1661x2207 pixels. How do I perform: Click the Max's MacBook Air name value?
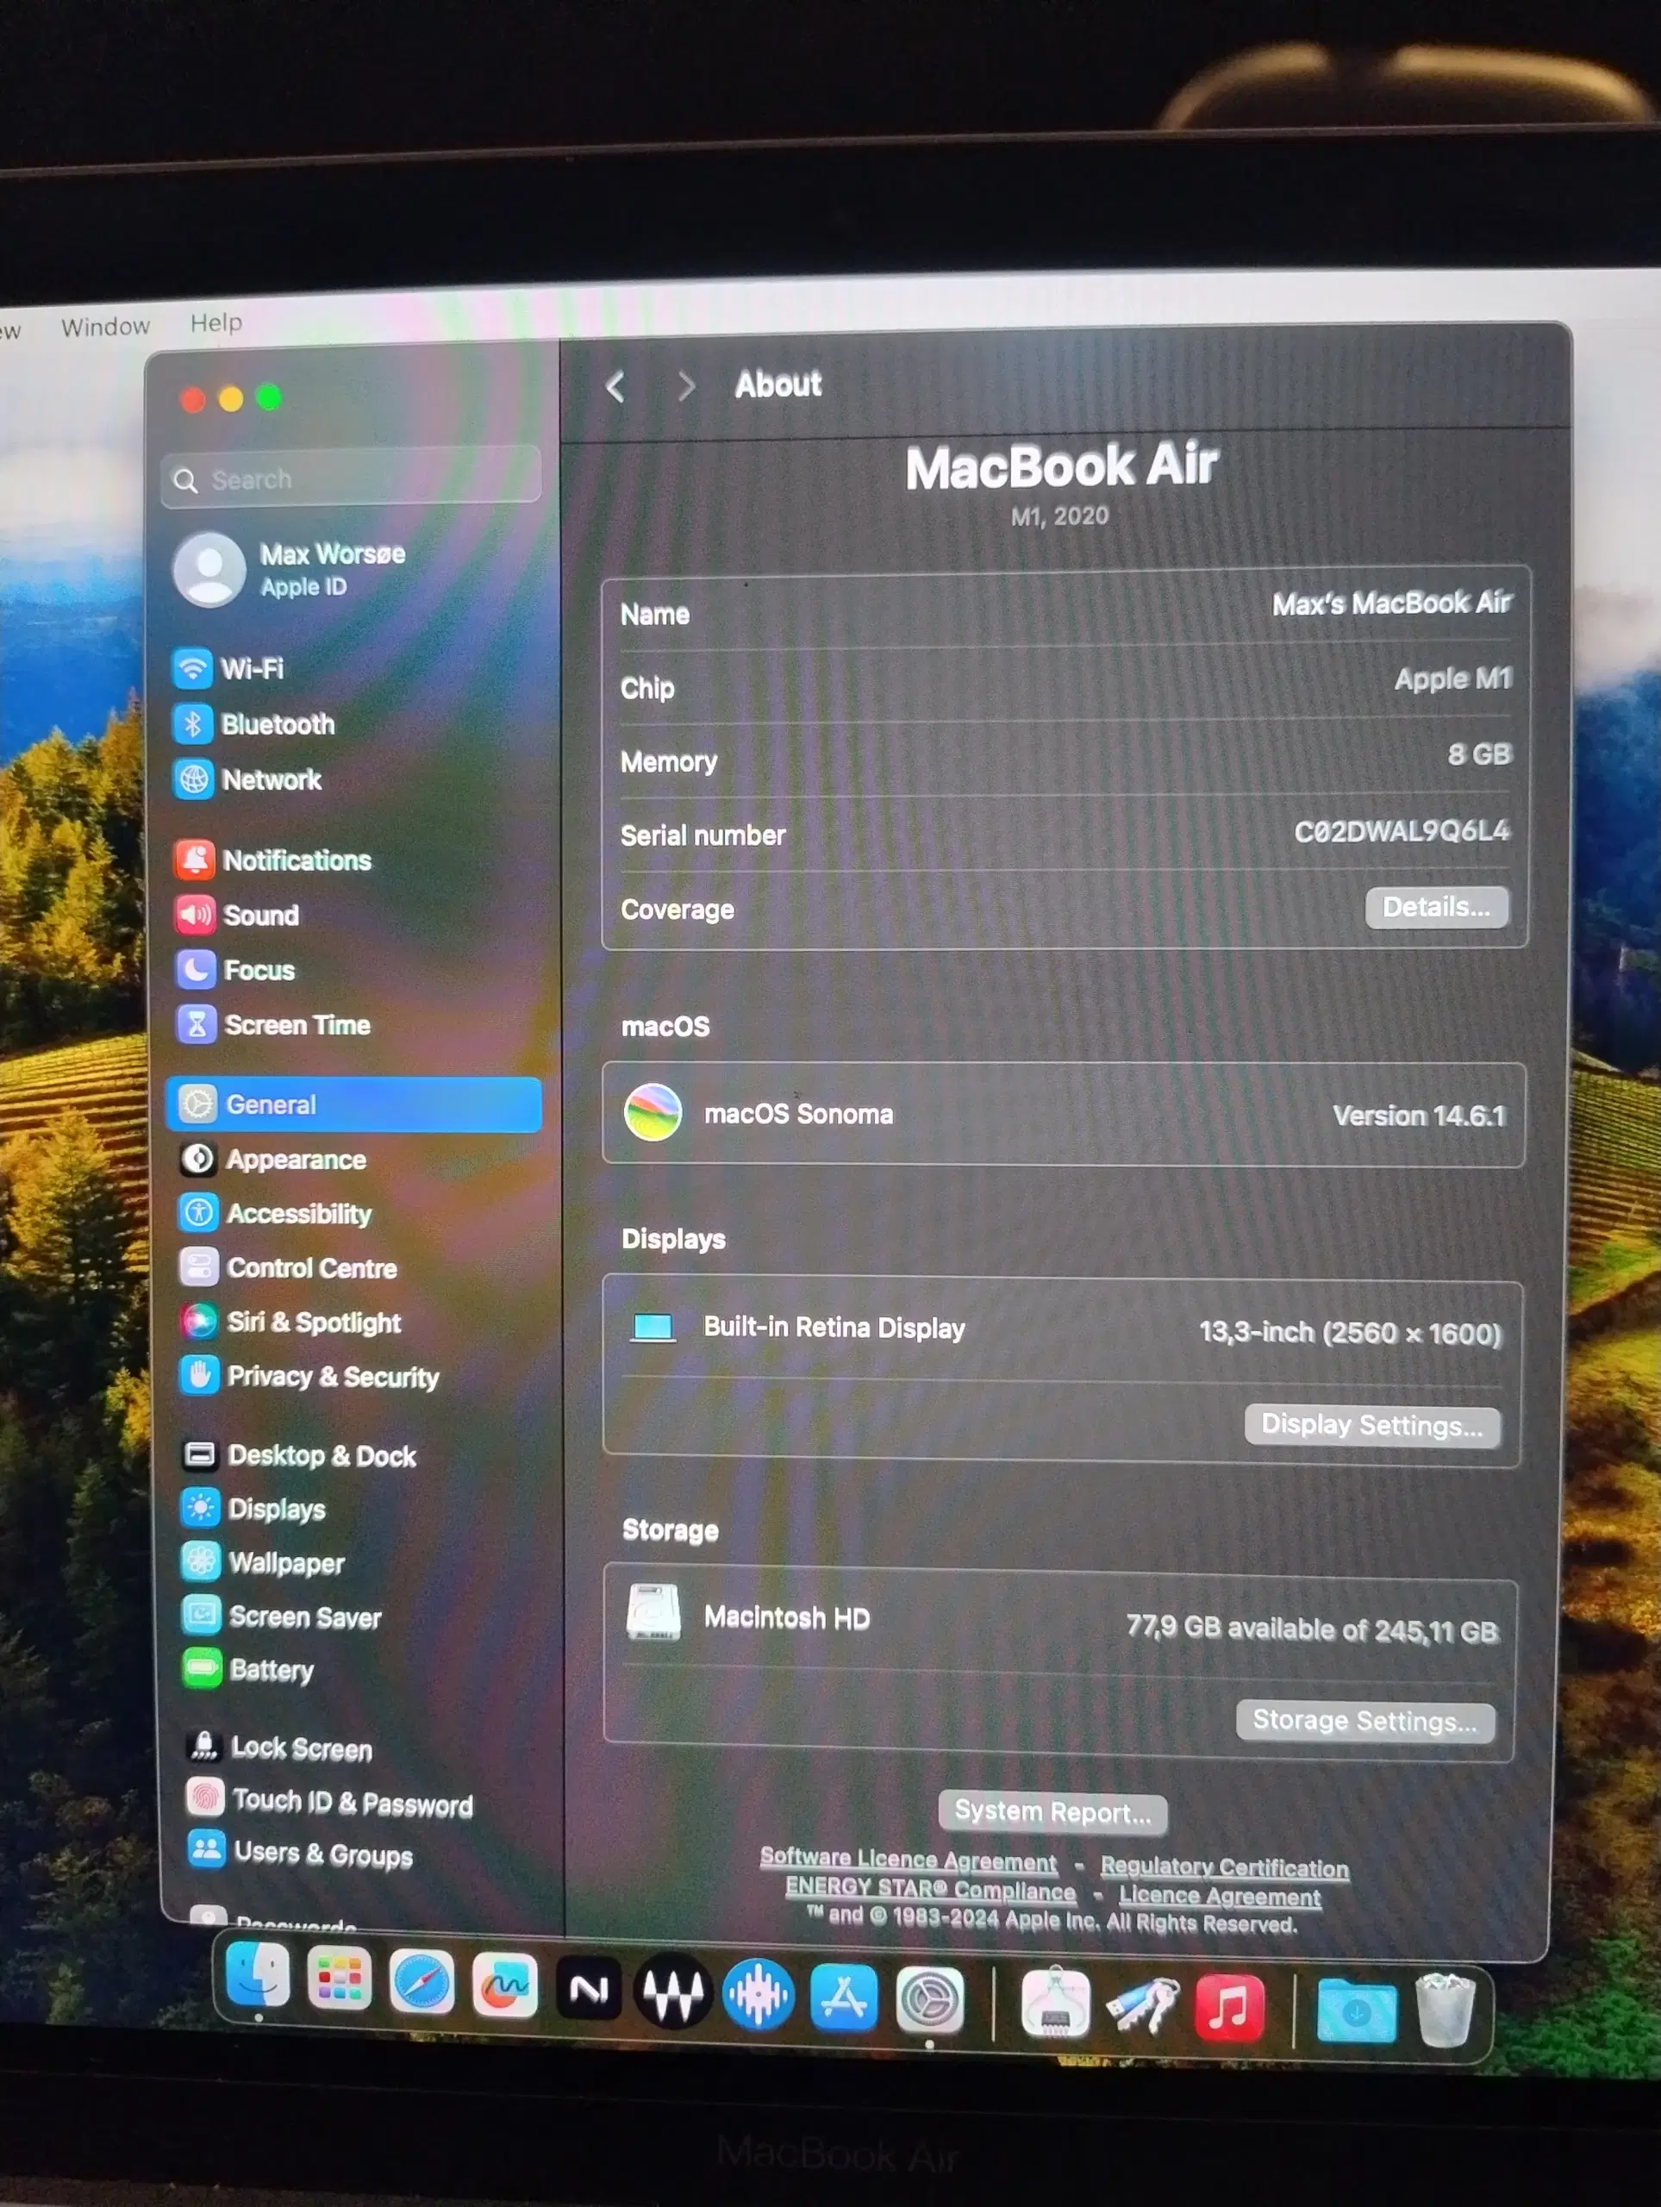[x=1392, y=603]
